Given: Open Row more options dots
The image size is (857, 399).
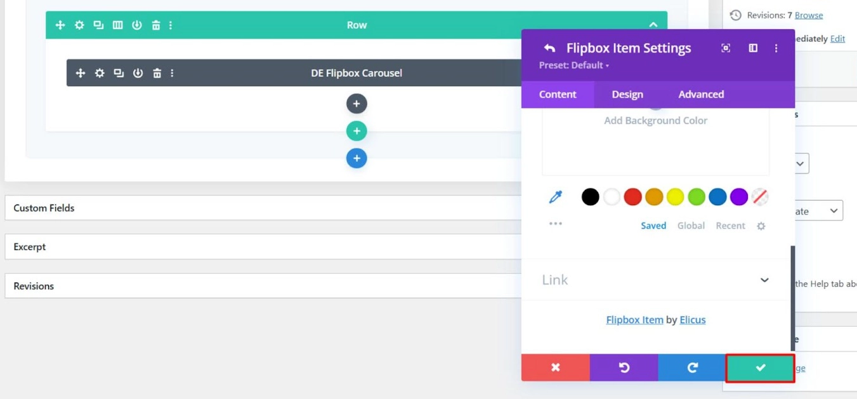Looking at the screenshot, I should pyautogui.click(x=171, y=25).
